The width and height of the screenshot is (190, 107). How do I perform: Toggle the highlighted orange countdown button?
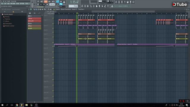pos(46,1)
